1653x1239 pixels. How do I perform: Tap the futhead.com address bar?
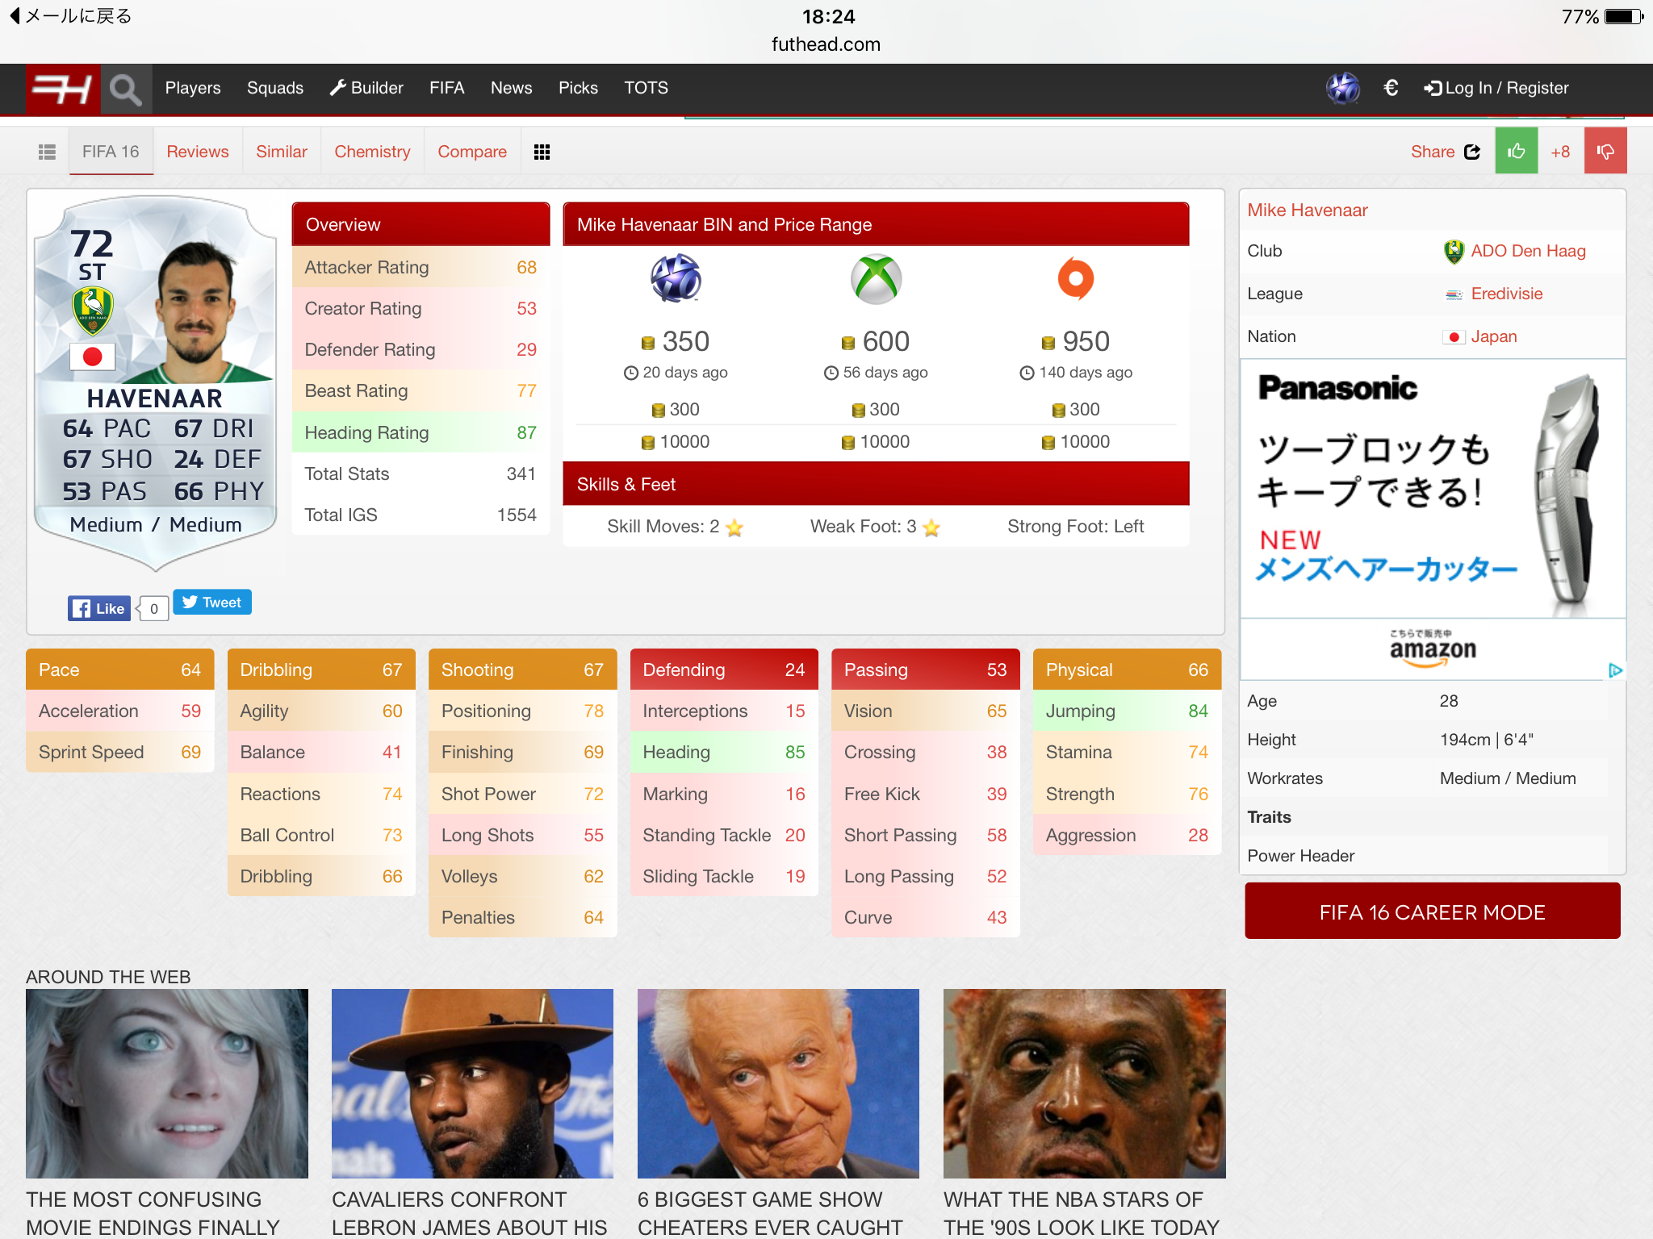click(826, 44)
